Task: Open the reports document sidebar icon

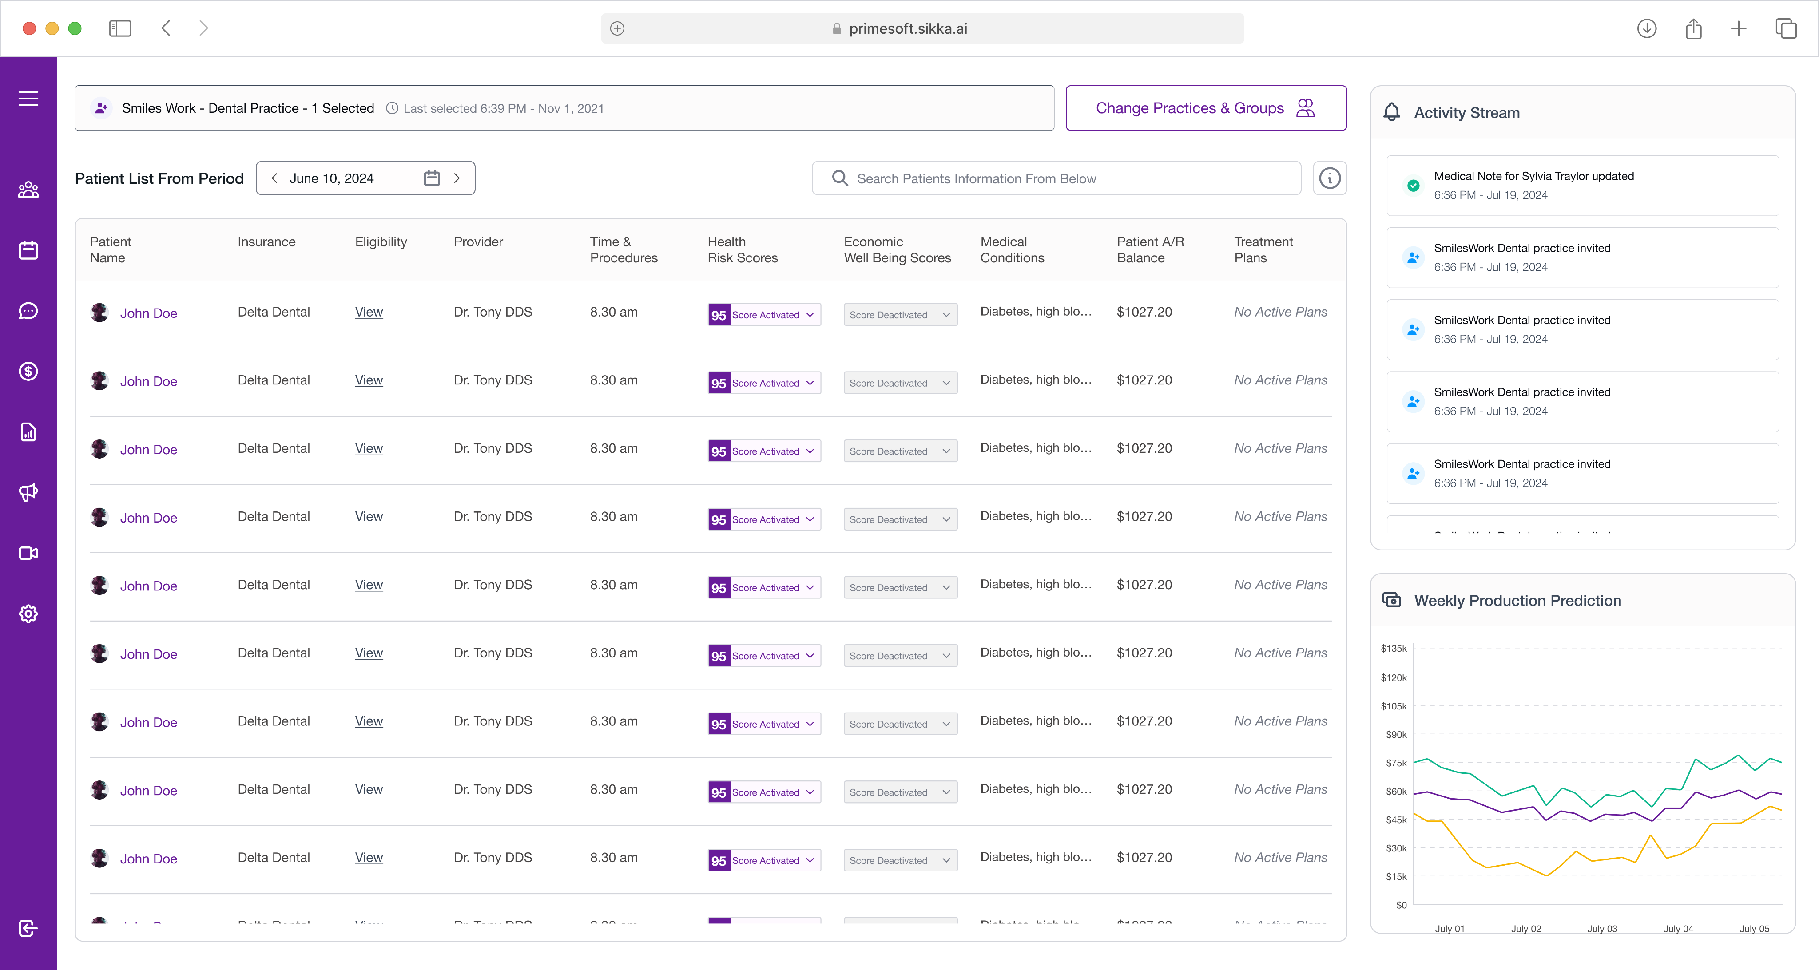Action: [28, 432]
